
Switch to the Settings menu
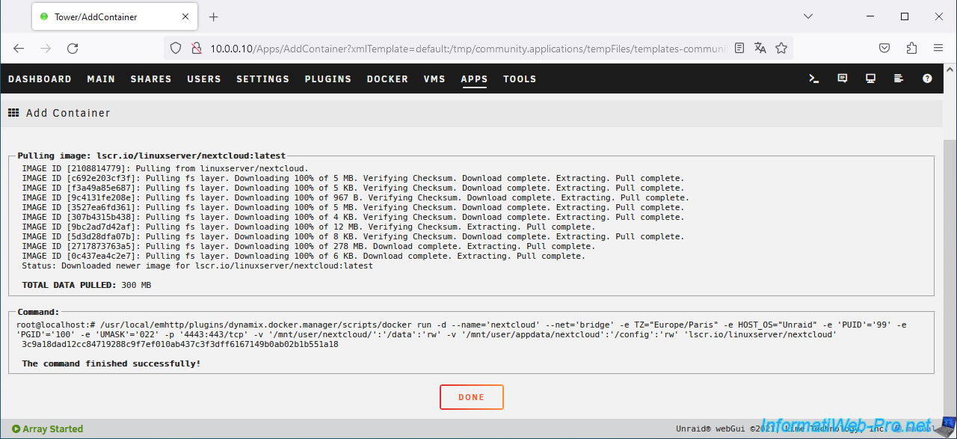[262, 79]
